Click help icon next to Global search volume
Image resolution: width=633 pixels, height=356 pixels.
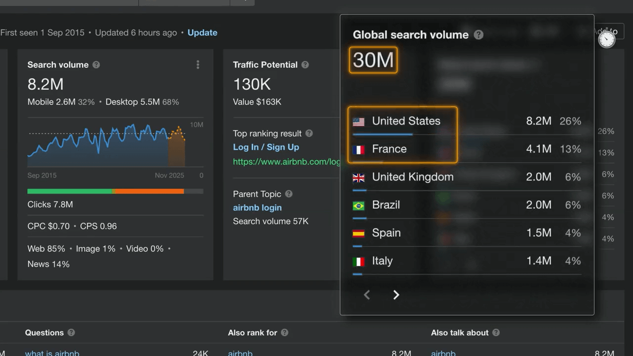(478, 35)
